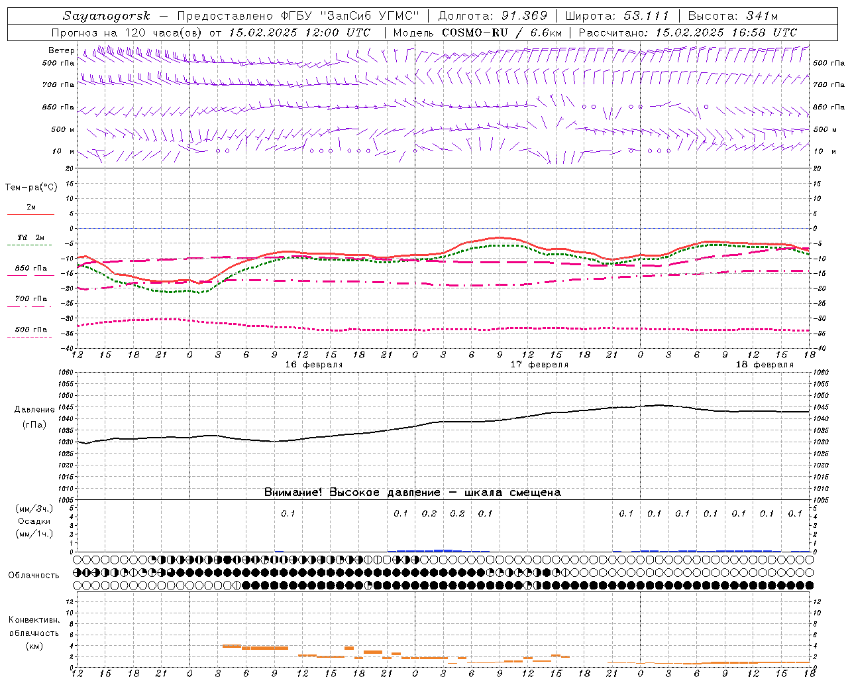Click the COSMO-RU / 6.6км model label
848x679 pixels.
[x=502, y=32]
